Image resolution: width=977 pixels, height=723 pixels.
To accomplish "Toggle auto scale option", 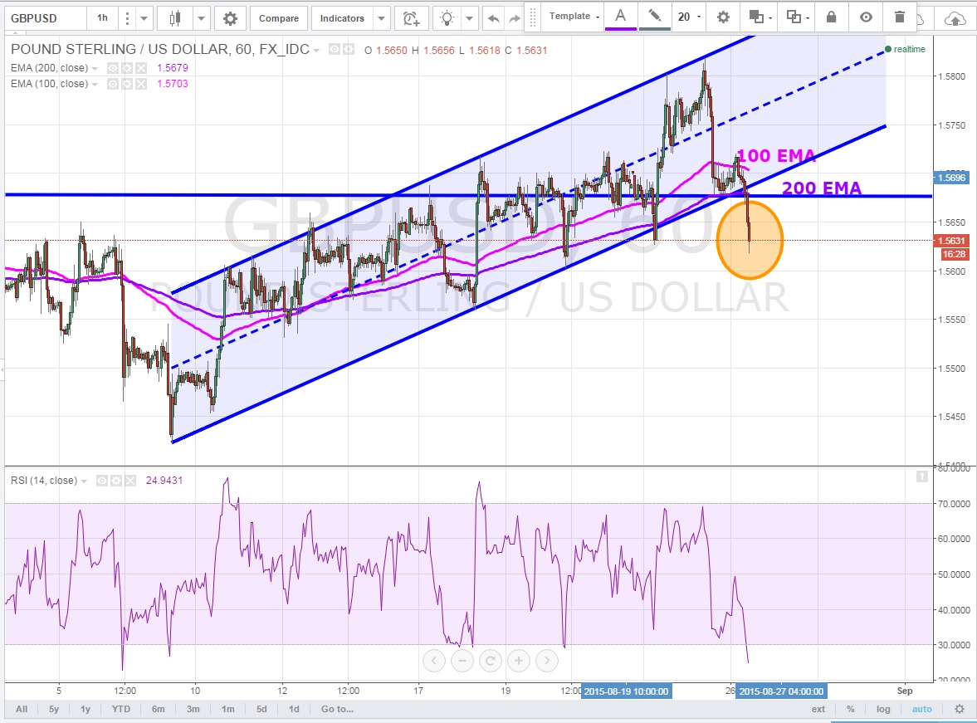I will pos(921,709).
